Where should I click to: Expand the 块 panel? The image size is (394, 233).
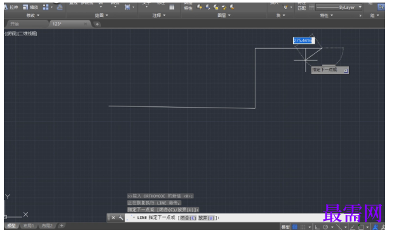281,16
